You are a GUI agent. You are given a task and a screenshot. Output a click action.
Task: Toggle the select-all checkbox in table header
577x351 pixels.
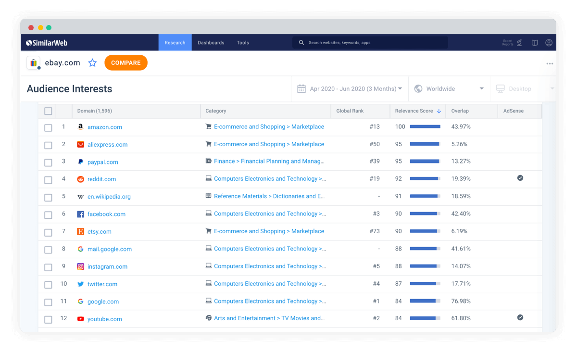48,111
